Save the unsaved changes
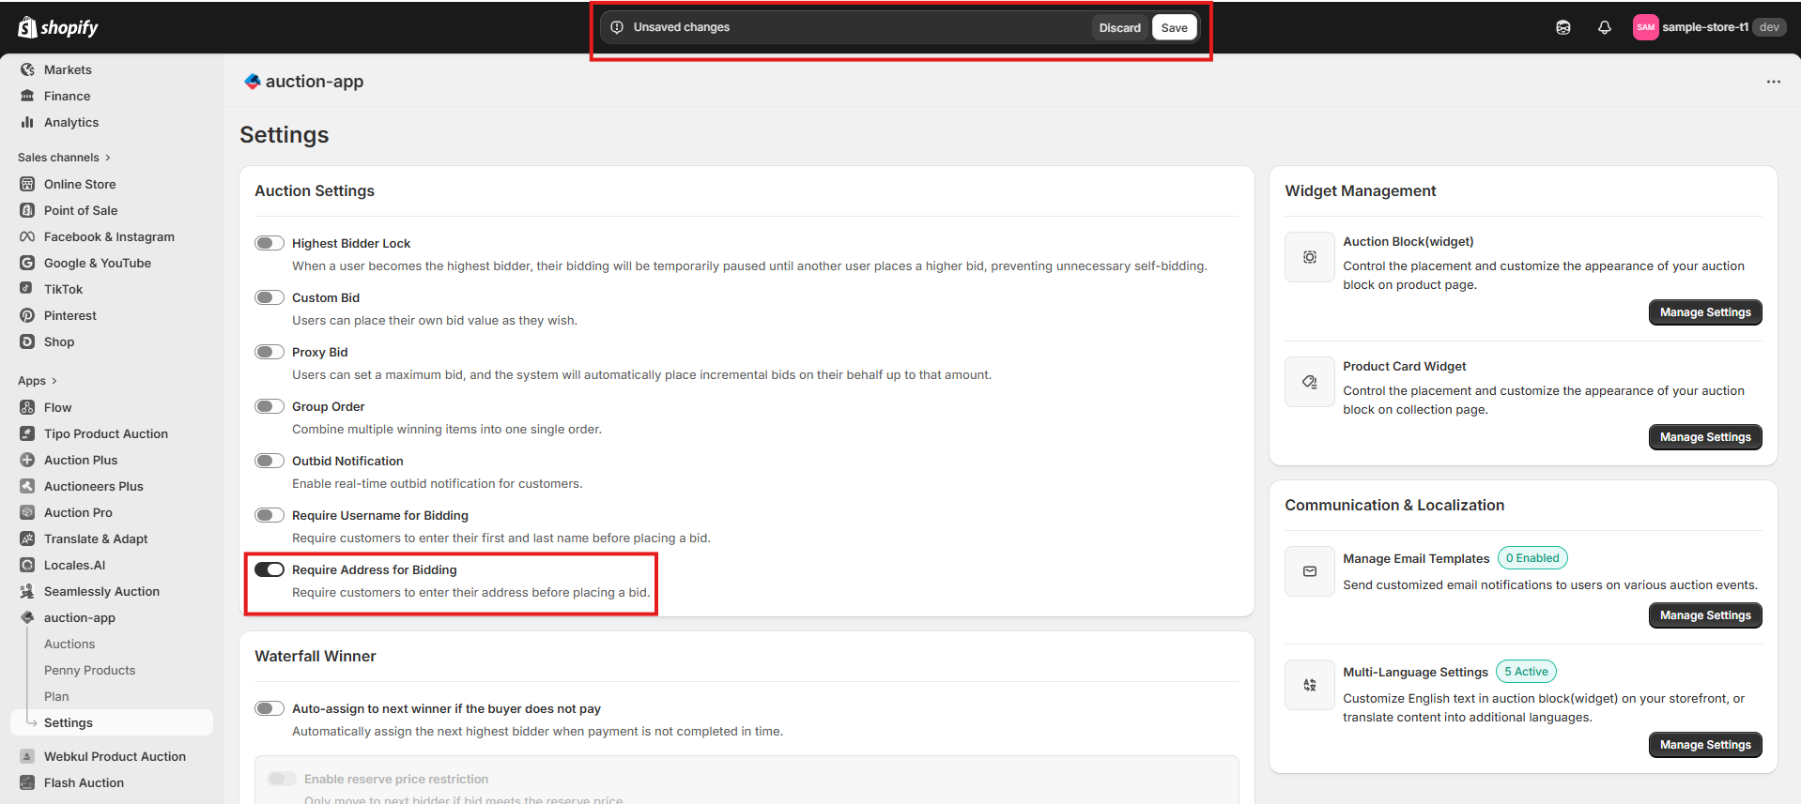 (1174, 27)
